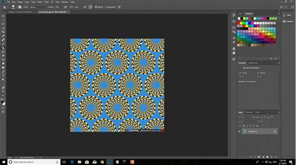The image size is (296, 165).
Task: Pick the yellow swatch in top swatch row
Action: [x=244, y=18]
